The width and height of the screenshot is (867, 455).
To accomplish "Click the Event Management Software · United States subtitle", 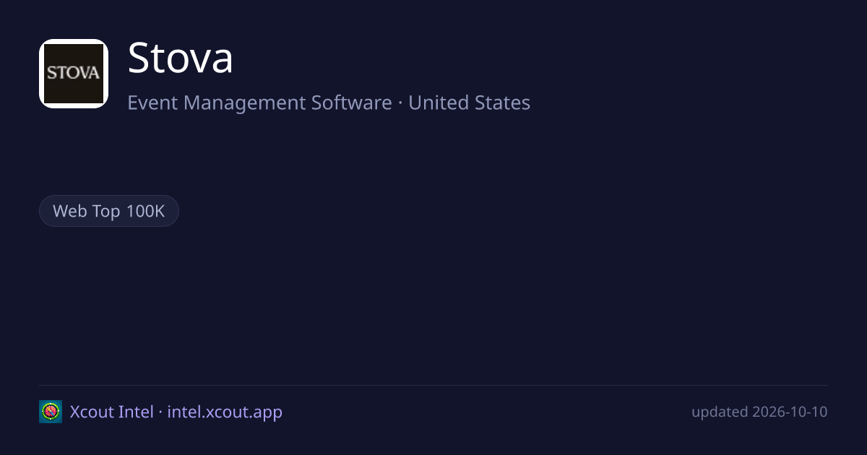I will pyautogui.click(x=329, y=103).
